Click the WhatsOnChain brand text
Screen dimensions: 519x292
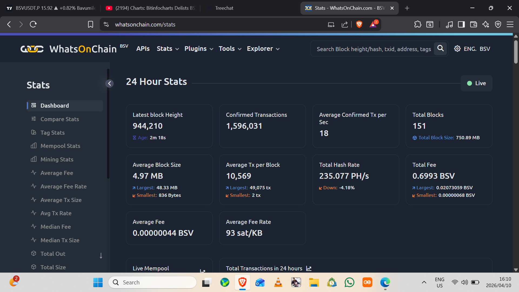(83, 49)
